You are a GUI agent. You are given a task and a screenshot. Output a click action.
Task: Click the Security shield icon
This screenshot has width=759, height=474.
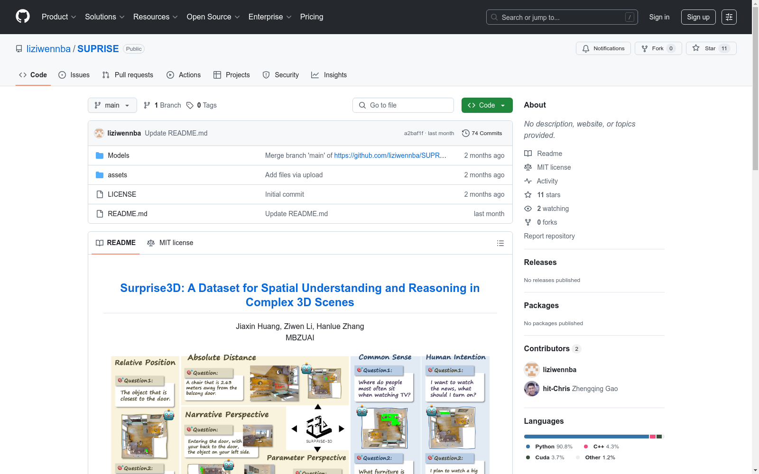pyautogui.click(x=266, y=75)
